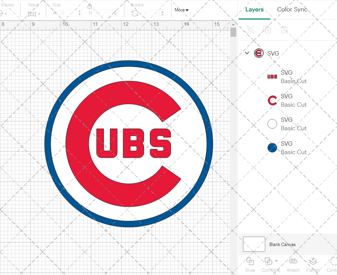Click the Size width input field
337x275 pixels.
pyautogui.click(x=68, y=13)
